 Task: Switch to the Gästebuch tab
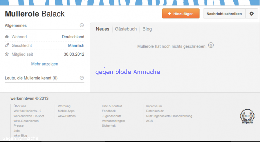click(x=126, y=29)
